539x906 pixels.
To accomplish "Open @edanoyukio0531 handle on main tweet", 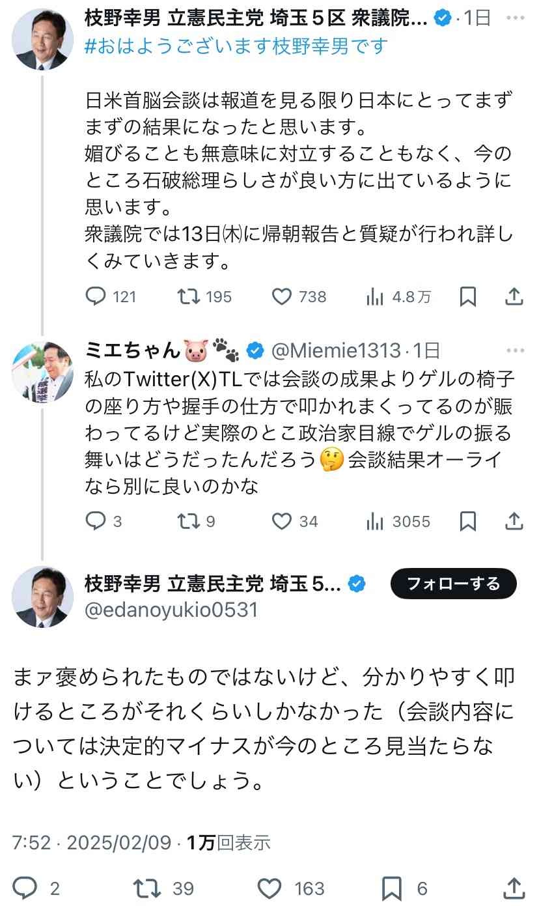I will (x=171, y=610).
